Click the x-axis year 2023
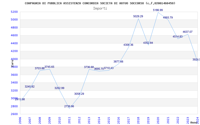200x125 pixels. pyautogui.click(x=188, y=120)
